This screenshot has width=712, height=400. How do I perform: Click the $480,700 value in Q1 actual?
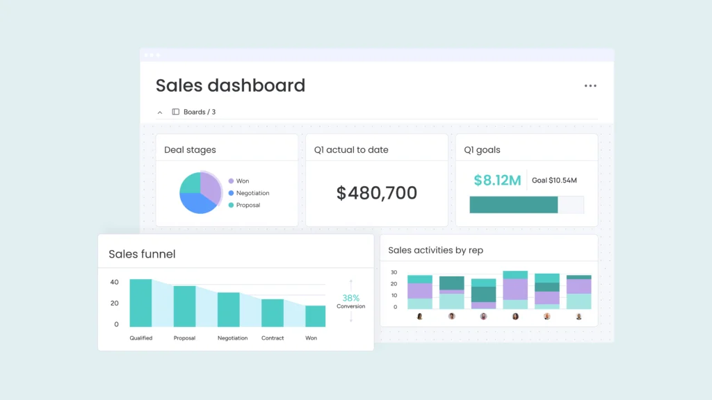[x=375, y=193]
